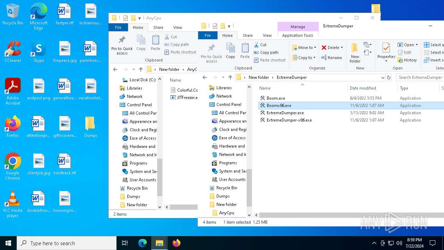Click the taskbar search box

(x=67, y=243)
